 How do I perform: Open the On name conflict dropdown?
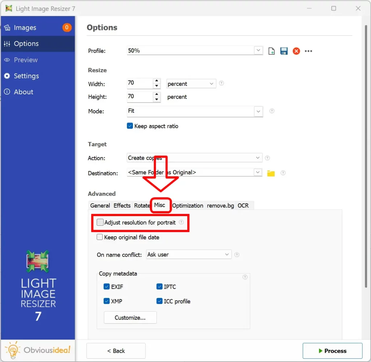227,254
